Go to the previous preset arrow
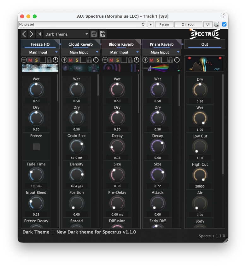246x266 pixels. (24, 34)
